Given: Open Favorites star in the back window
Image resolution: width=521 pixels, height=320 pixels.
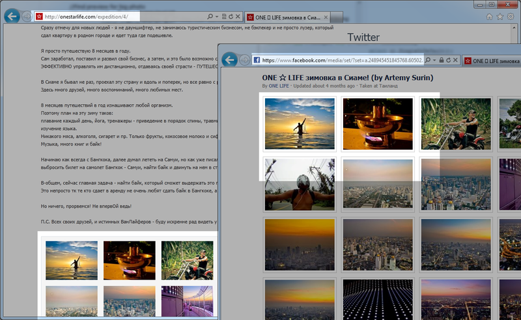Looking at the screenshot, I should (x=500, y=17).
